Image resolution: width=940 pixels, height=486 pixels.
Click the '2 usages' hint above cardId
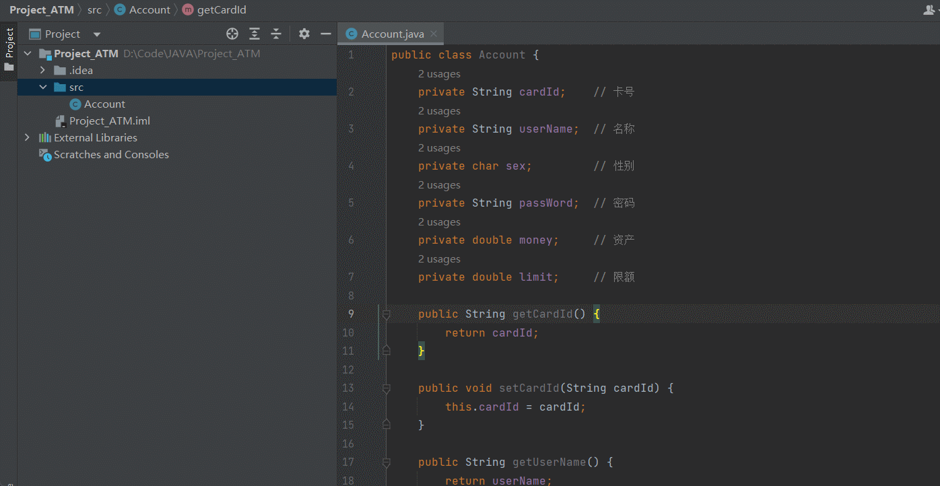[x=439, y=73]
